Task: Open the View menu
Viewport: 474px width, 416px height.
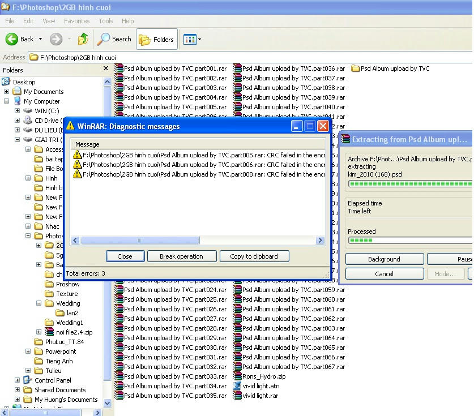Action: pos(49,21)
